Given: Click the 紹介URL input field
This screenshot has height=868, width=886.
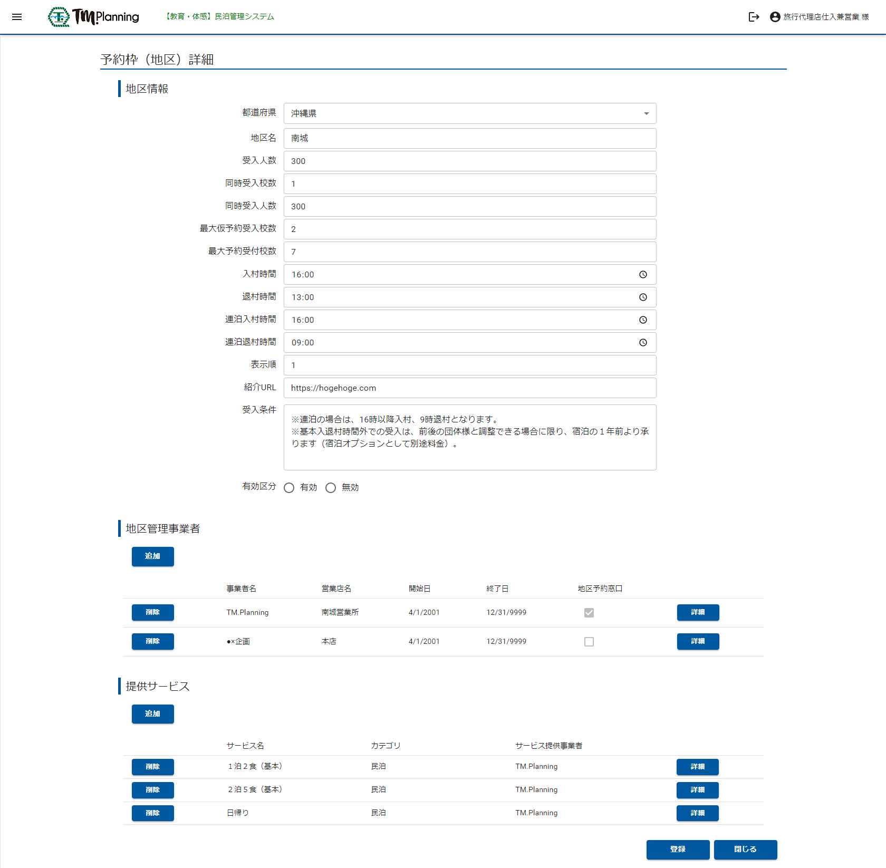Looking at the screenshot, I should (469, 388).
